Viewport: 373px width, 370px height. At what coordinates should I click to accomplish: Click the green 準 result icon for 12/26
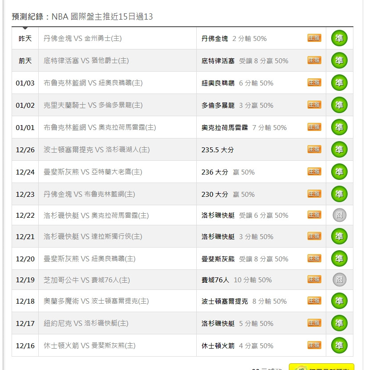339,150
